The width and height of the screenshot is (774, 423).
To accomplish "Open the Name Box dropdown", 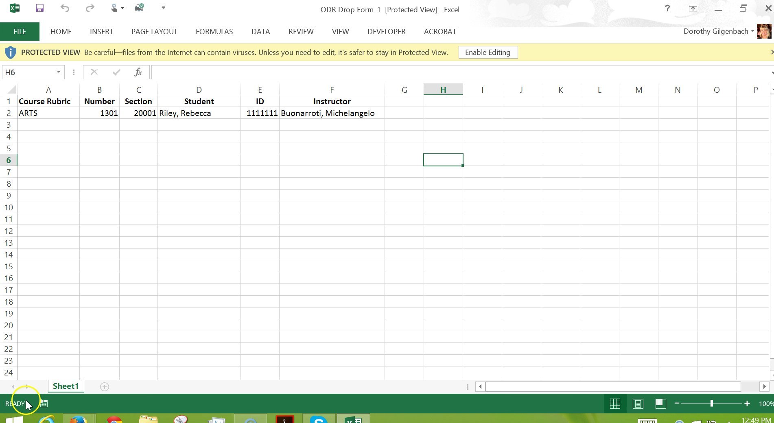I will [58, 72].
